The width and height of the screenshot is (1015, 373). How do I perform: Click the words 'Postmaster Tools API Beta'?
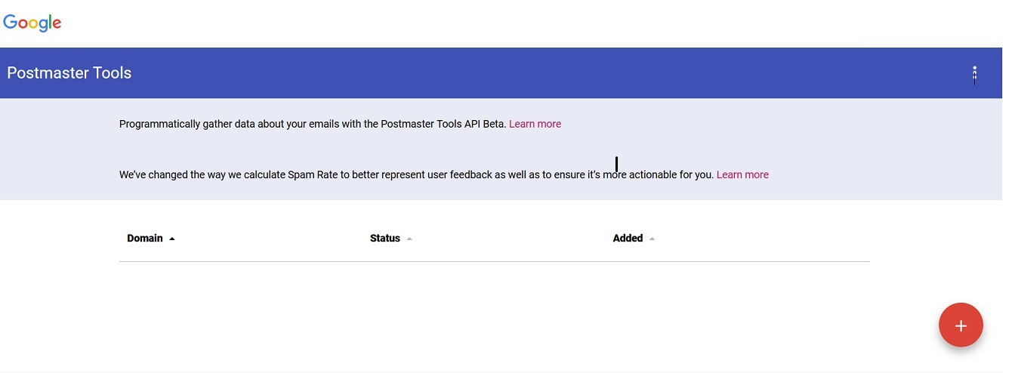point(443,124)
